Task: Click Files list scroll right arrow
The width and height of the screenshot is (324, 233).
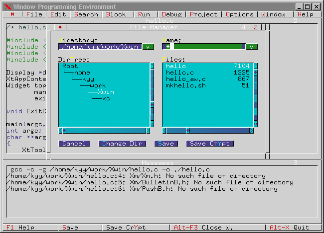Action: (251, 131)
